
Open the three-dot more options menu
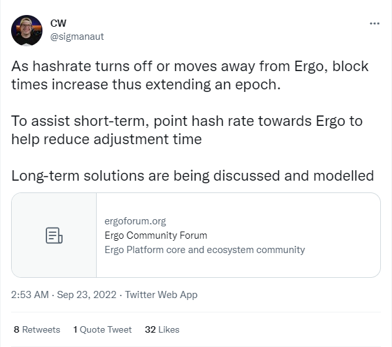(374, 23)
